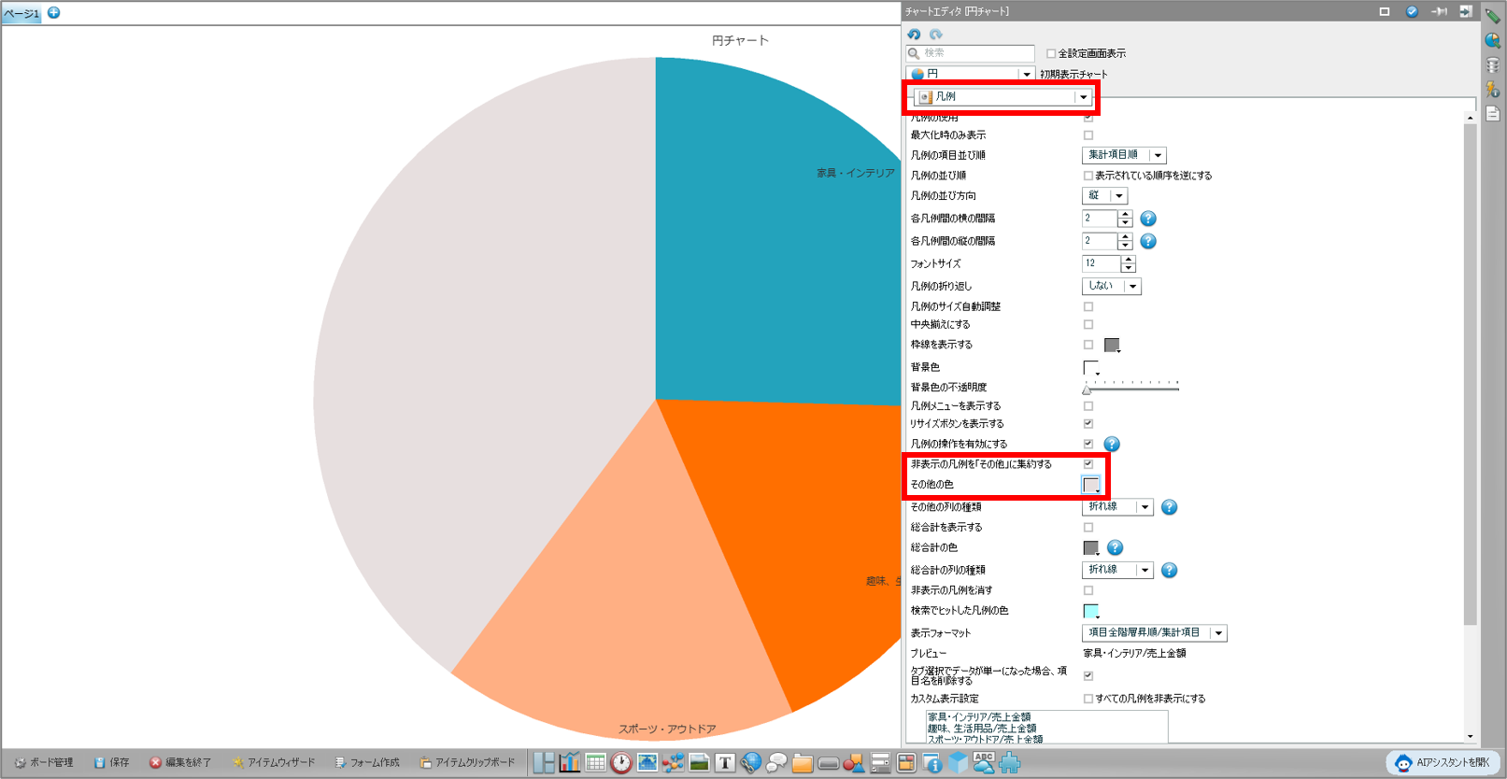
Task: Toggle 最大化時のみ表示 checkbox
Action: tap(1088, 135)
